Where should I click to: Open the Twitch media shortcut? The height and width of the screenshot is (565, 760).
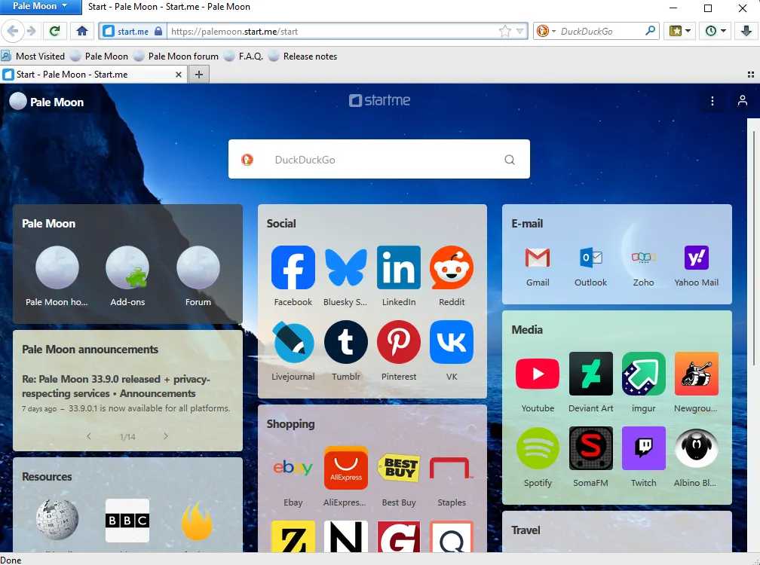(643, 448)
